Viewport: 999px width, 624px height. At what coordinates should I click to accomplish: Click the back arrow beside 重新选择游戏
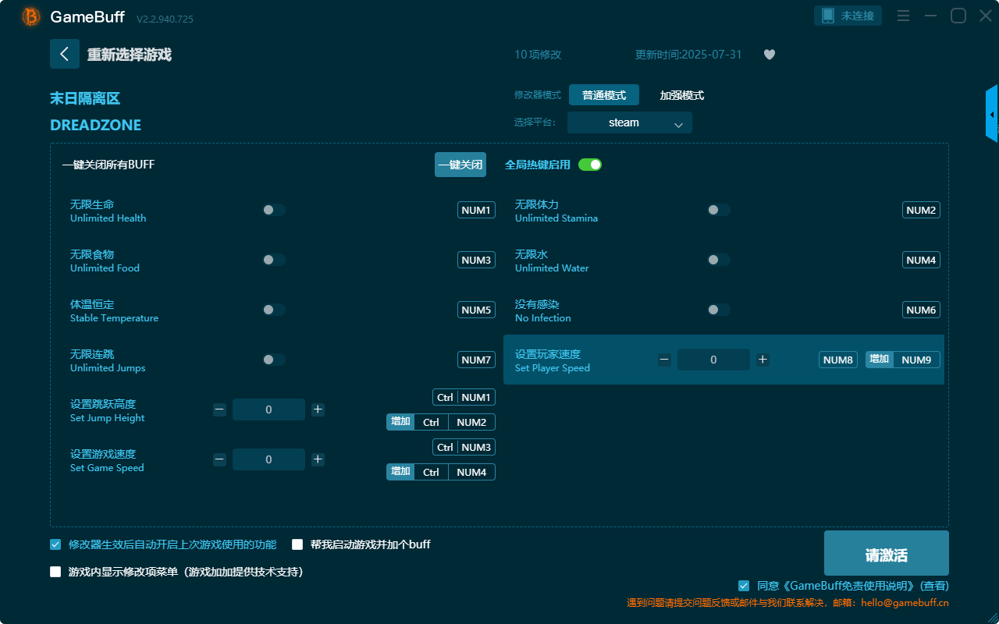pyautogui.click(x=65, y=53)
